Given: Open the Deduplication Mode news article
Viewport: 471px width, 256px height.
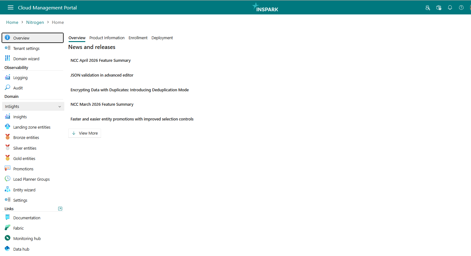Looking at the screenshot, I should pyautogui.click(x=130, y=90).
